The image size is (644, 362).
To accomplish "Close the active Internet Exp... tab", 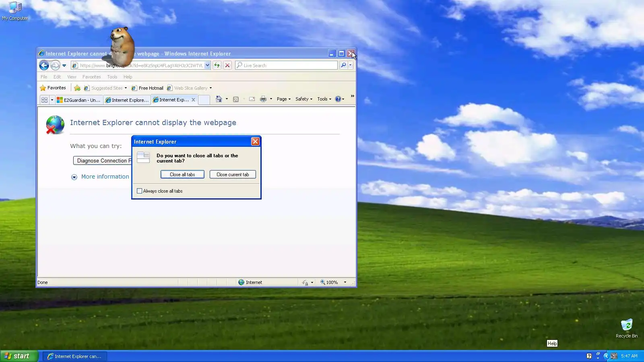I will point(193,100).
